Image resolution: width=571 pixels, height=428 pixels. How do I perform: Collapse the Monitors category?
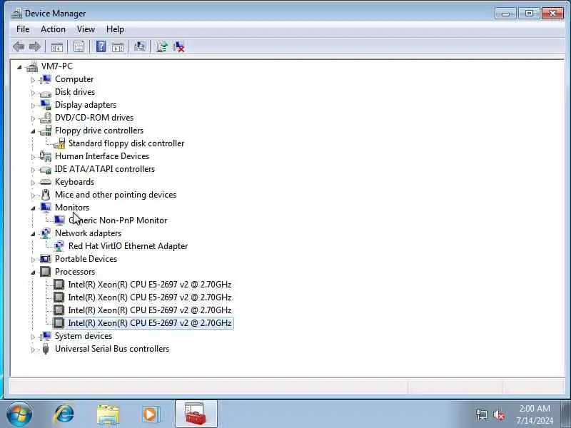33,208
